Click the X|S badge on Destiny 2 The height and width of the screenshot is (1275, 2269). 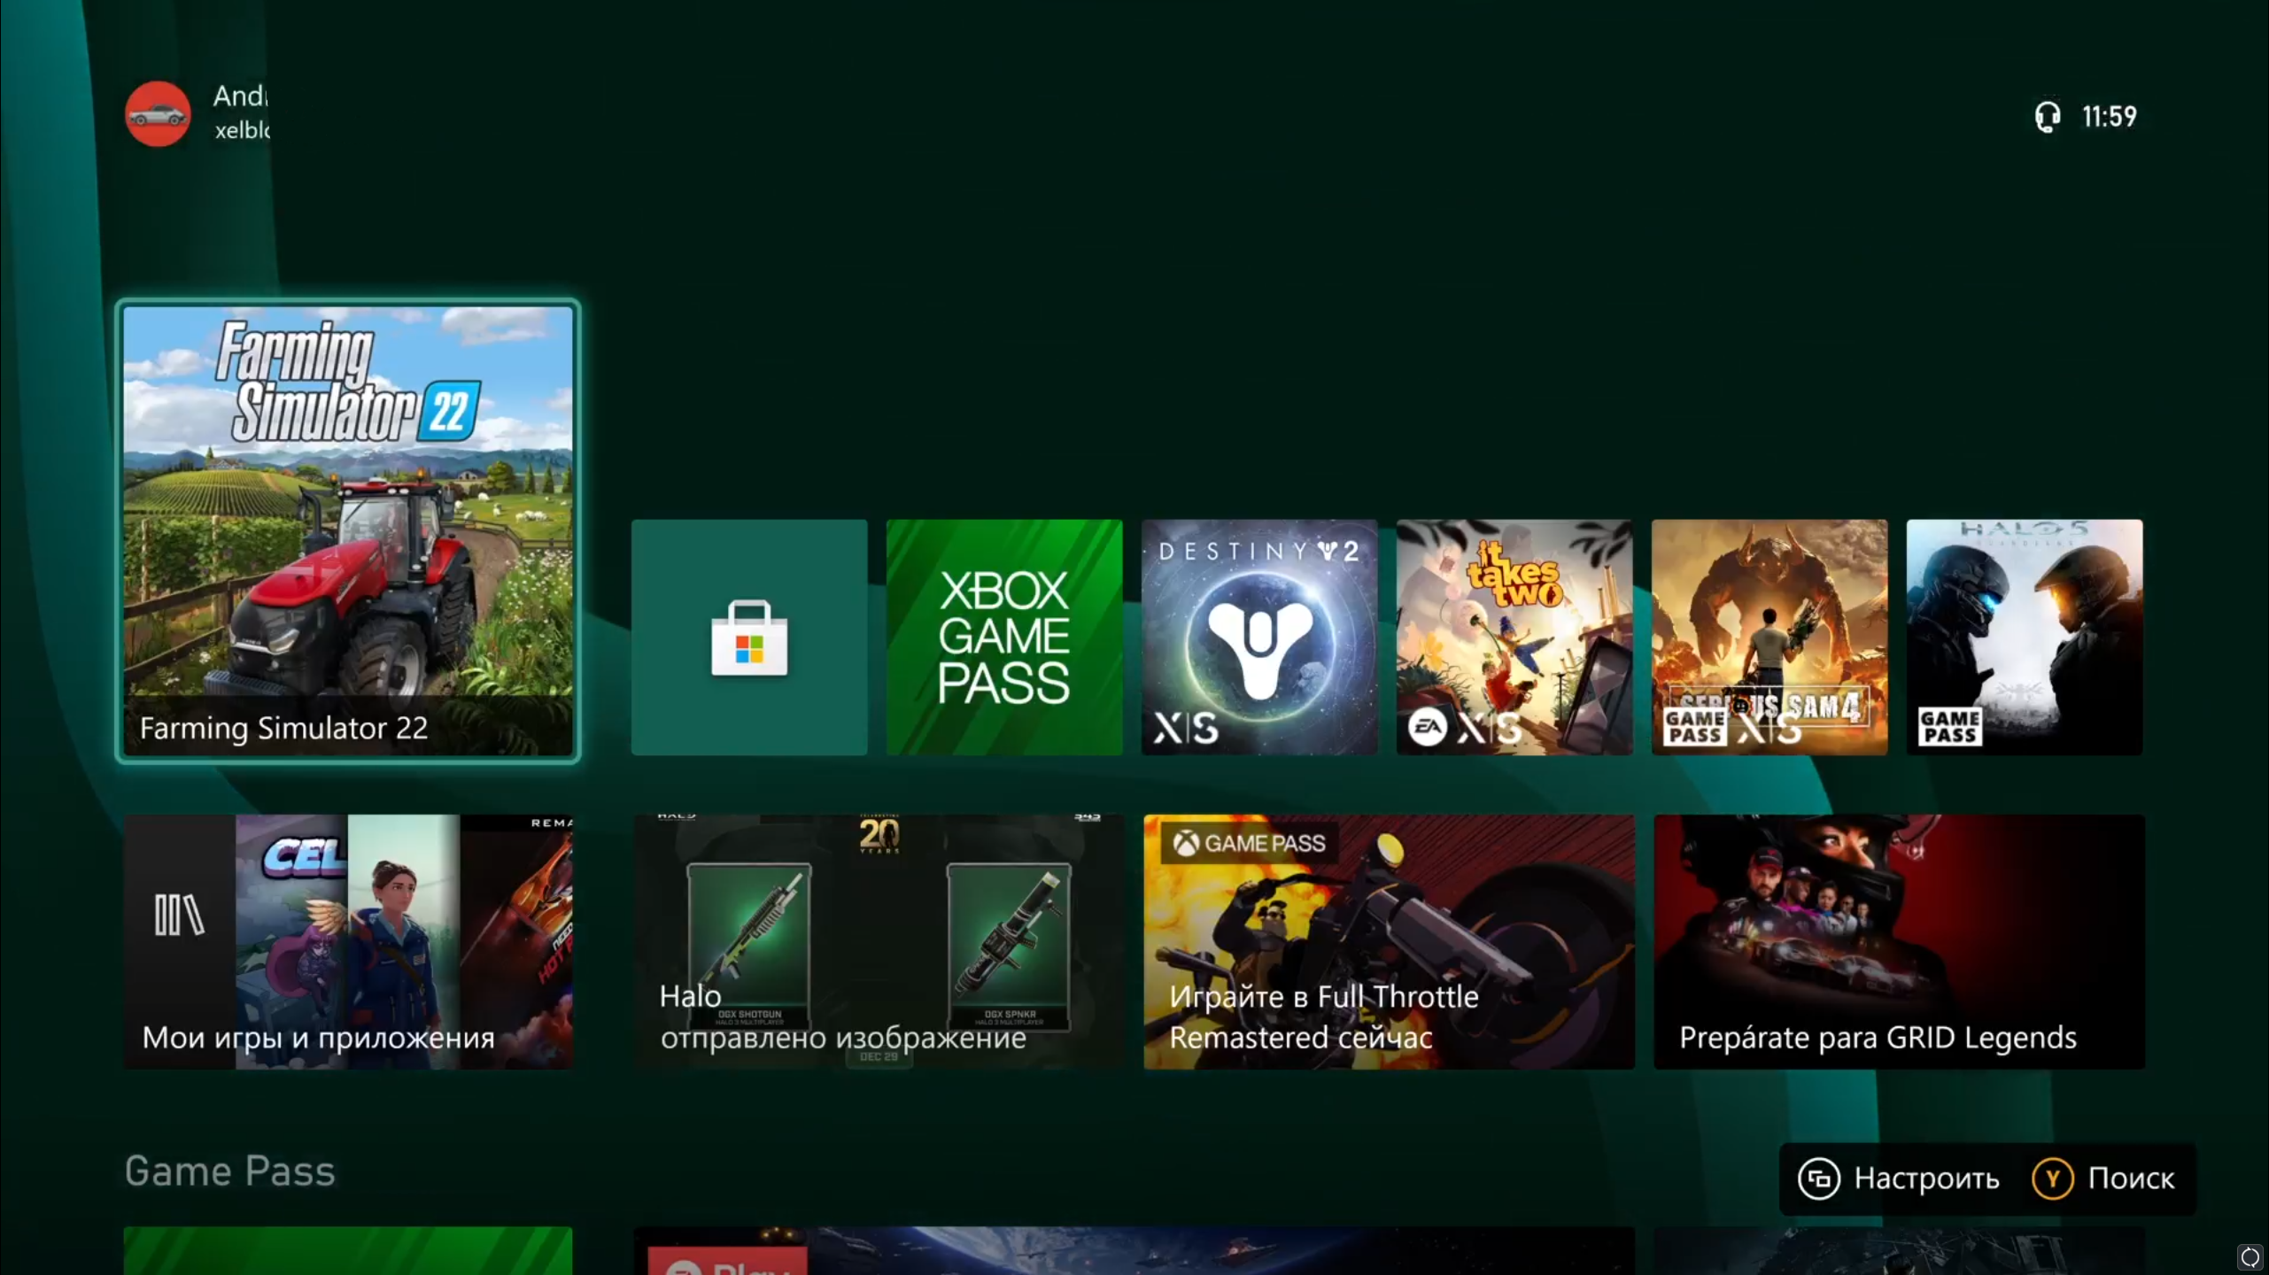[1186, 729]
